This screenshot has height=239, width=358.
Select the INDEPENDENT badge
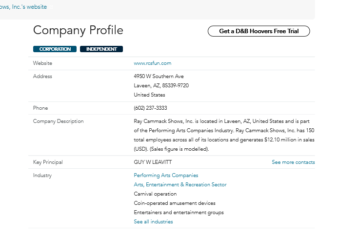tap(101, 49)
